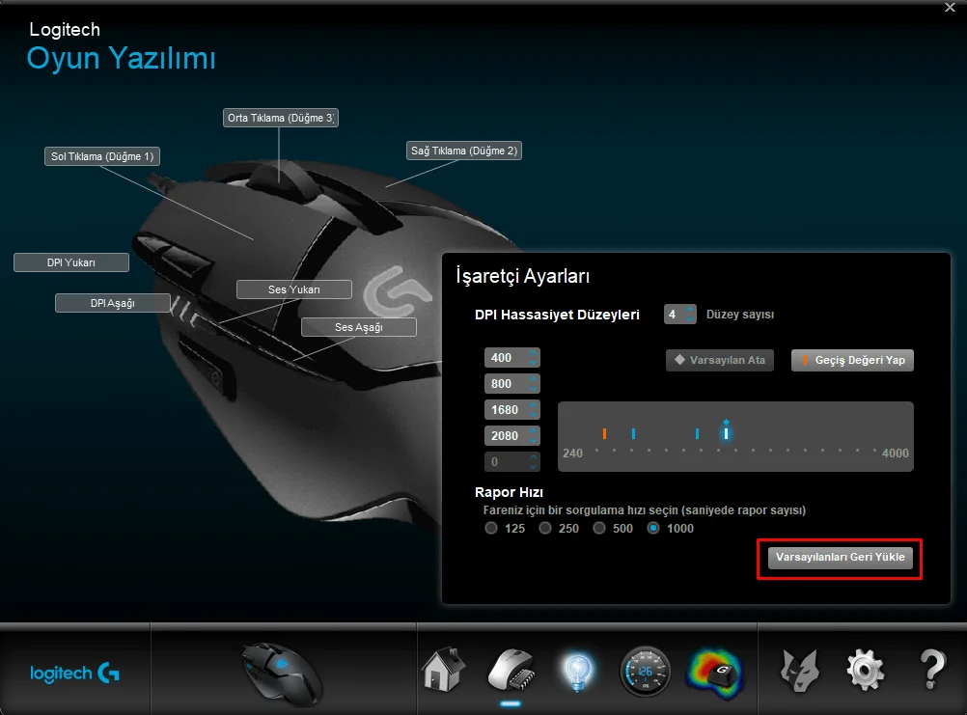
Task: Open the Home icon in the bottom bar
Action: click(x=443, y=670)
